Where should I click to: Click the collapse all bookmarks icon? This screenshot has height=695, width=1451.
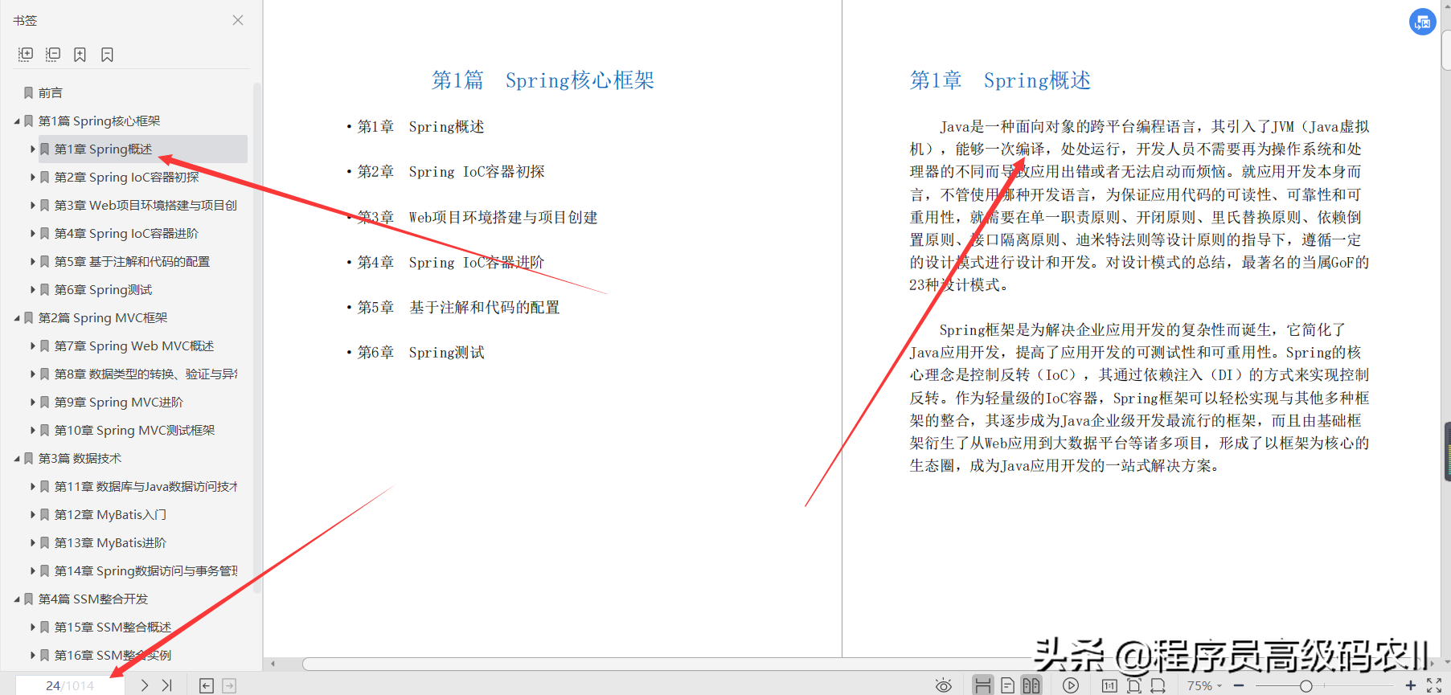click(x=53, y=55)
